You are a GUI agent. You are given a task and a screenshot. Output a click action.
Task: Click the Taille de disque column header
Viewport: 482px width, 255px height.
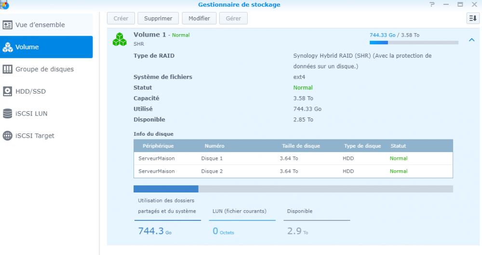tap(301, 146)
